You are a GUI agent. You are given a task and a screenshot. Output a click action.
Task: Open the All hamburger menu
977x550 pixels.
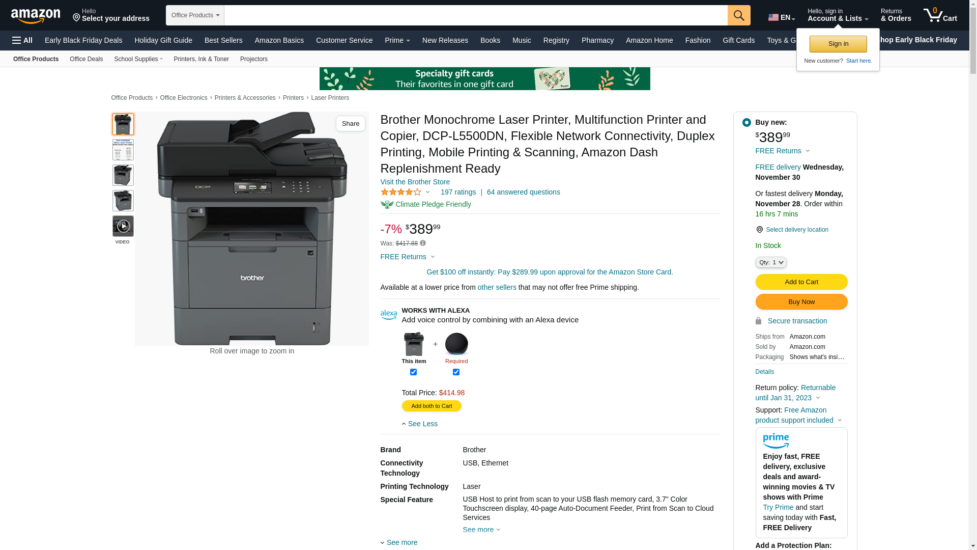[22, 40]
